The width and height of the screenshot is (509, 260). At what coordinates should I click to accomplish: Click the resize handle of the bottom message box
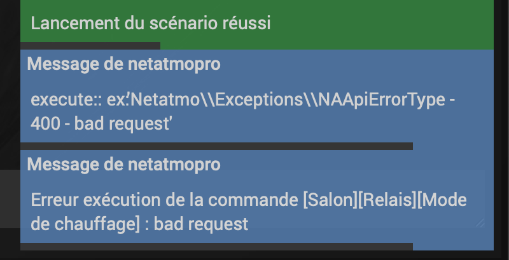tap(479, 222)
